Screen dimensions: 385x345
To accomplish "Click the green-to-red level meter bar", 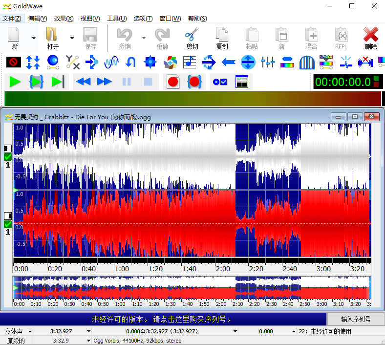I will (193, 98).
